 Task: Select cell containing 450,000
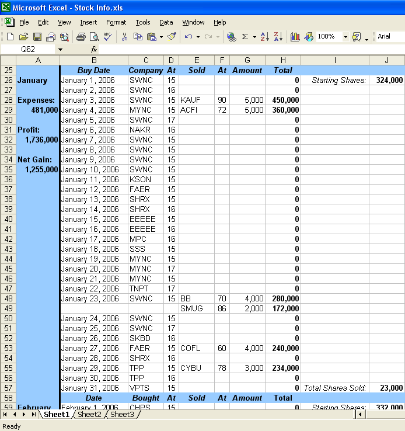283,100
